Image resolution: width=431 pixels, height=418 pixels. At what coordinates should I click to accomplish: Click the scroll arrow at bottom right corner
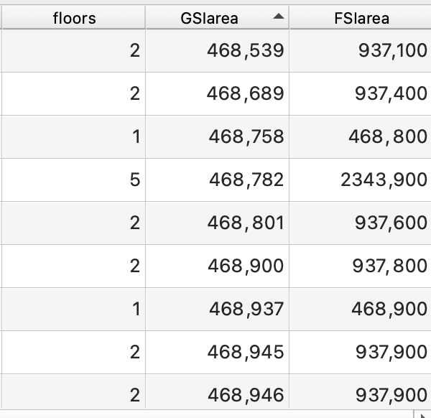click(423, 414)
